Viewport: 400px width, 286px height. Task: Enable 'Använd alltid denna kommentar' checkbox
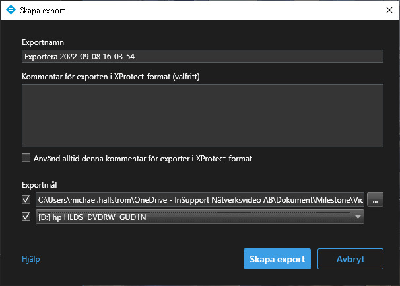pos(26,158)
